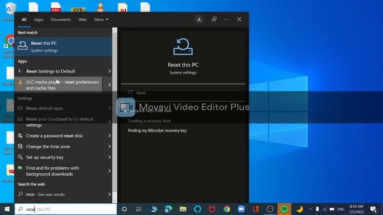The width and height of the screenshot is (383, 215).
Task: Open the notification center icon
Action: click(373, 209)
